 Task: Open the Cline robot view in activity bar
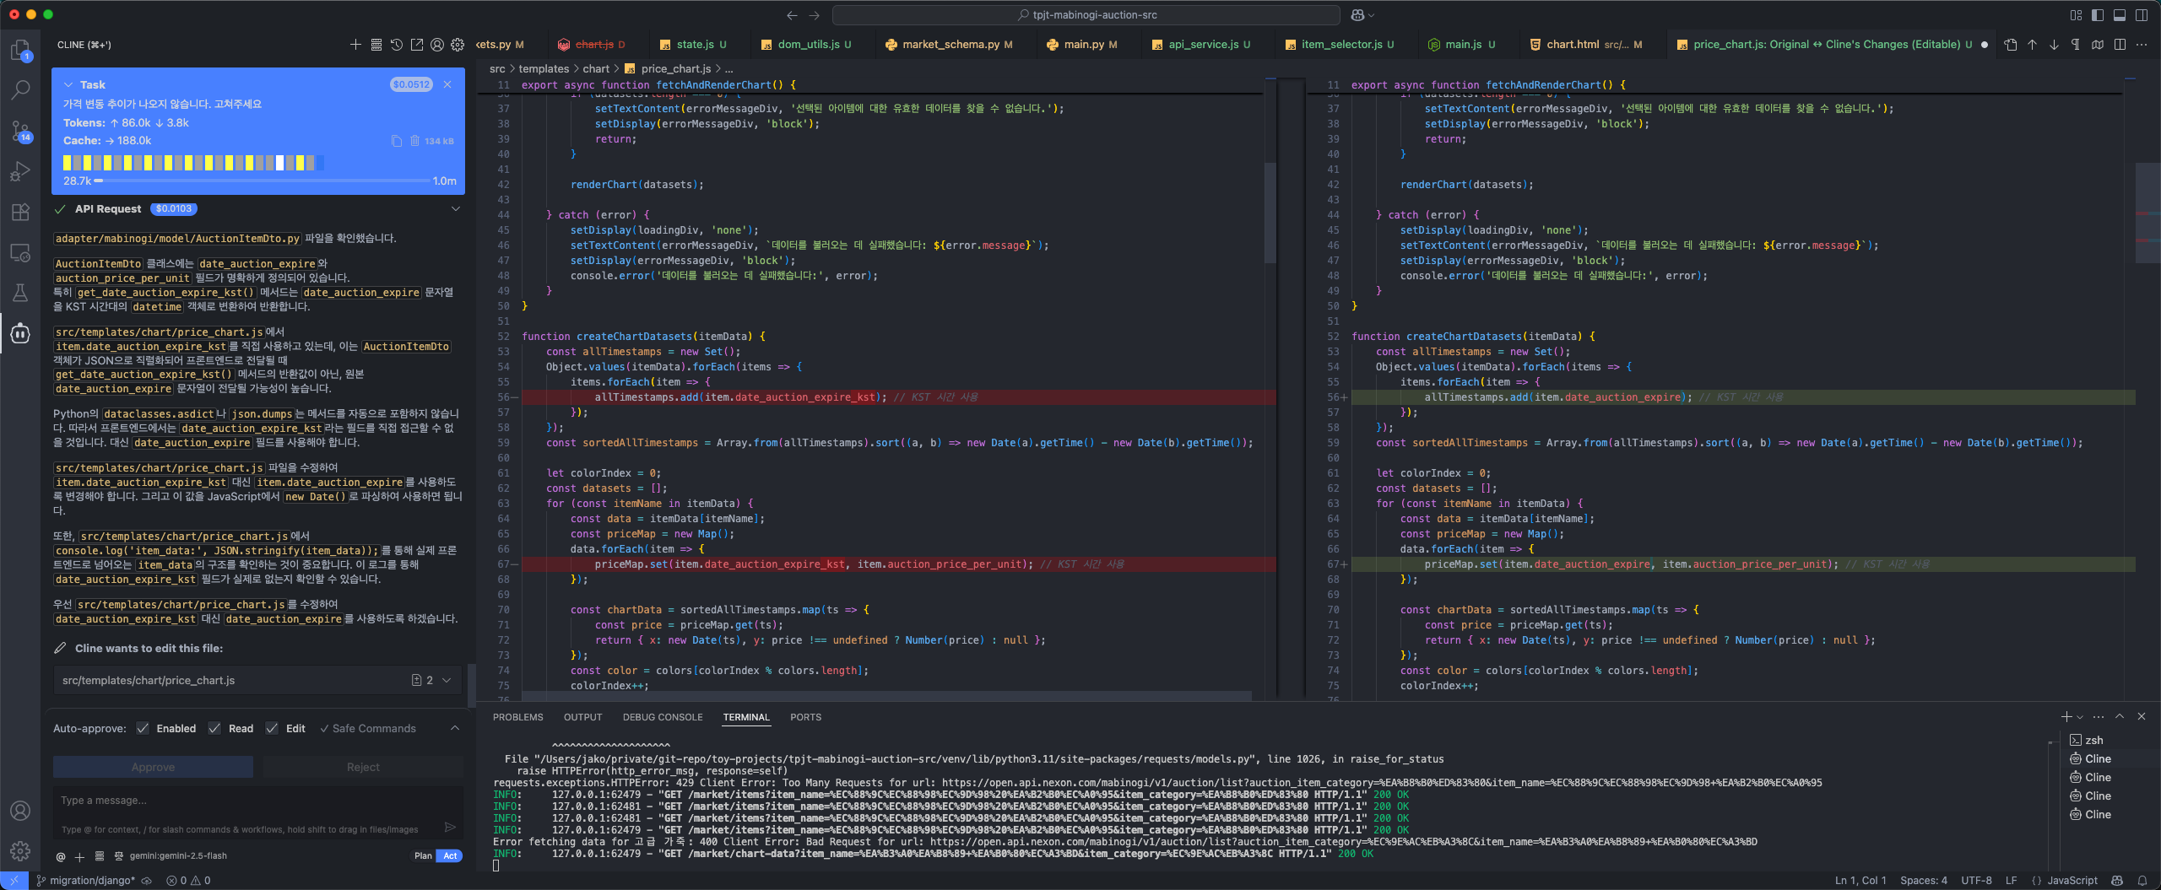20,333
